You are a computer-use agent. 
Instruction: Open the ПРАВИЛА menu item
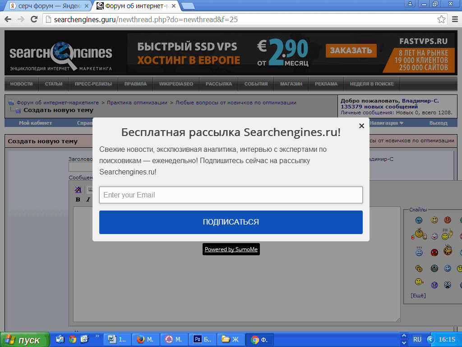pyautogui.click(x=135, y=84)
